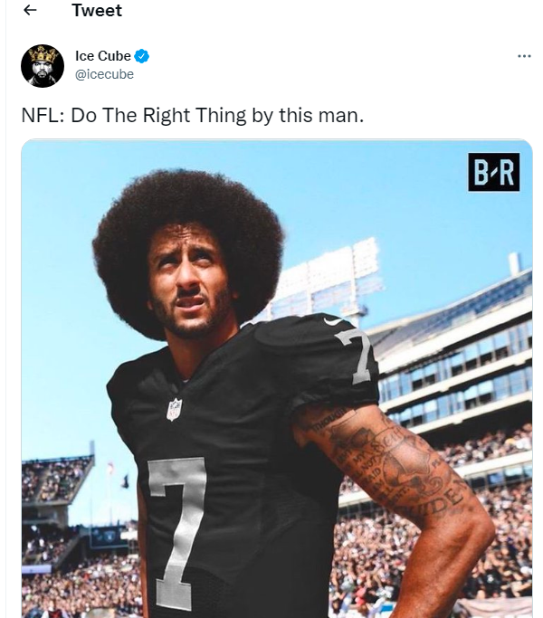Click the Tweet header title
The height and width of the screenshot is (618, 543).
[97, 10]
